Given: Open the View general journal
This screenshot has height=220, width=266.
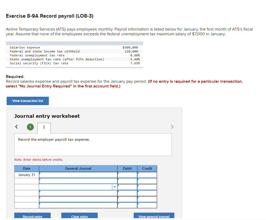Looking at the screenshot, I should point(154,217).
